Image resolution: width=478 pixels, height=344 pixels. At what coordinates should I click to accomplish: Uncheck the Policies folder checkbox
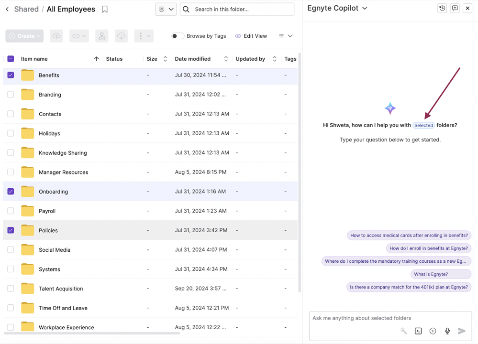pos(11,230)
